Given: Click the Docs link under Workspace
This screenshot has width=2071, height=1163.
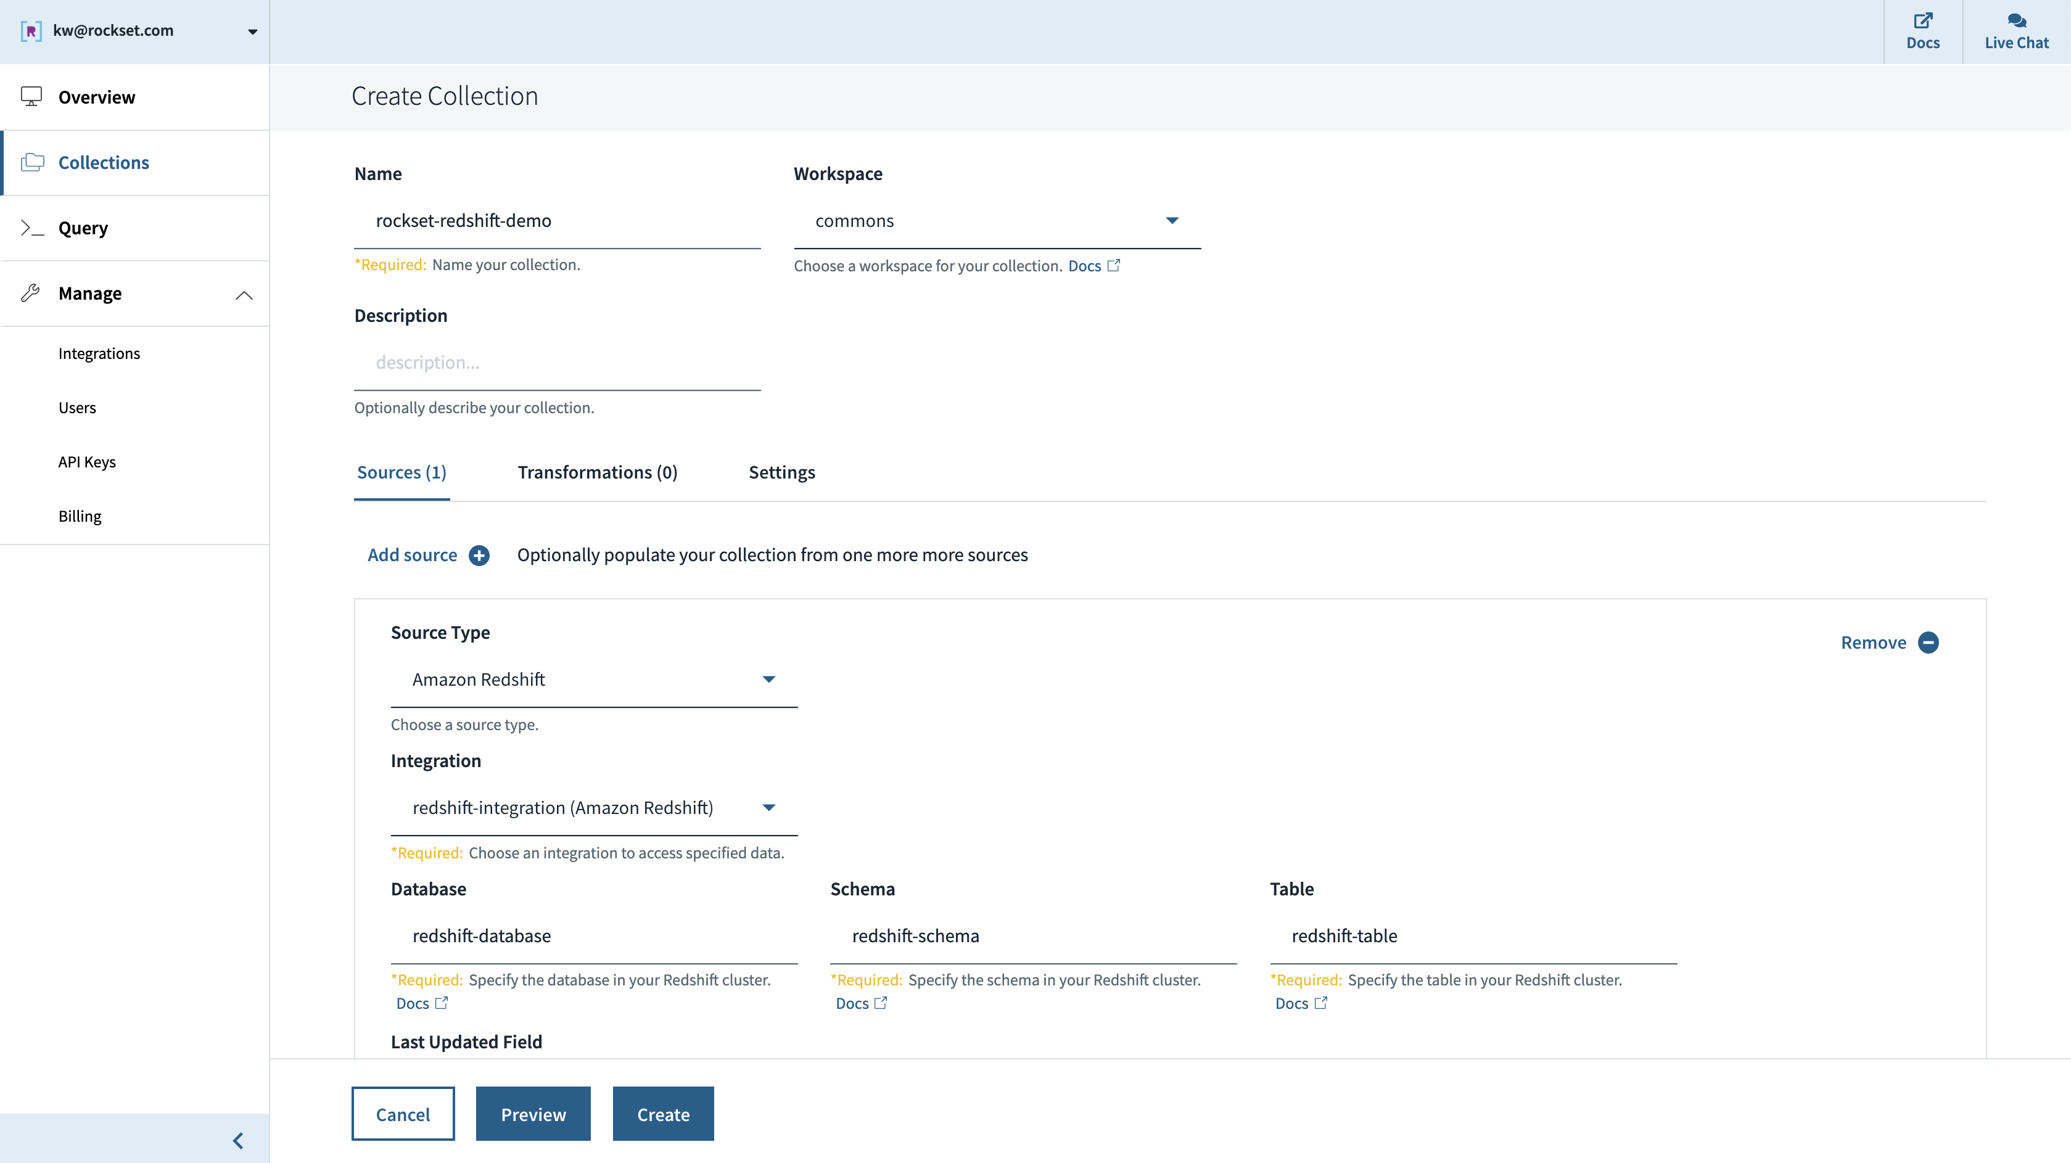Looking at the screenshot, I should pyautogui.click(x=1084, y=266).
